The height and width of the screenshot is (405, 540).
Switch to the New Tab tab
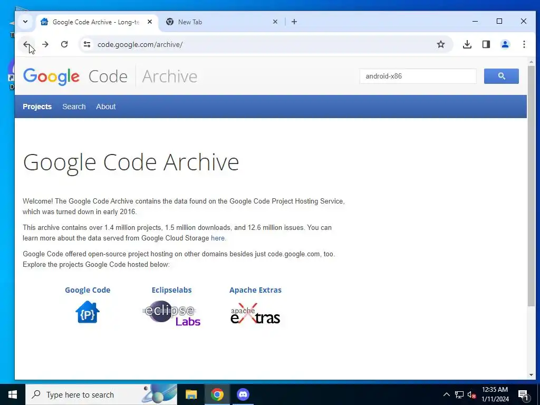(221, 22)
